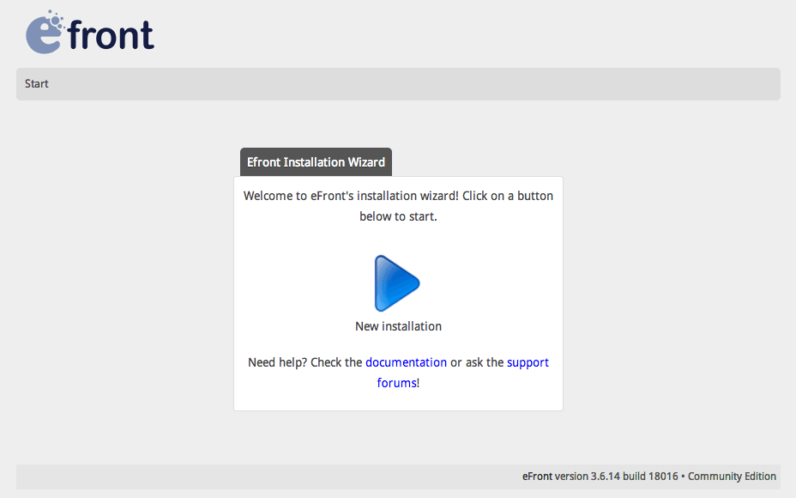796x498 pixels.
Task: Click the Community Edition text
Action: pyautogui.click(x=732, y=477)
